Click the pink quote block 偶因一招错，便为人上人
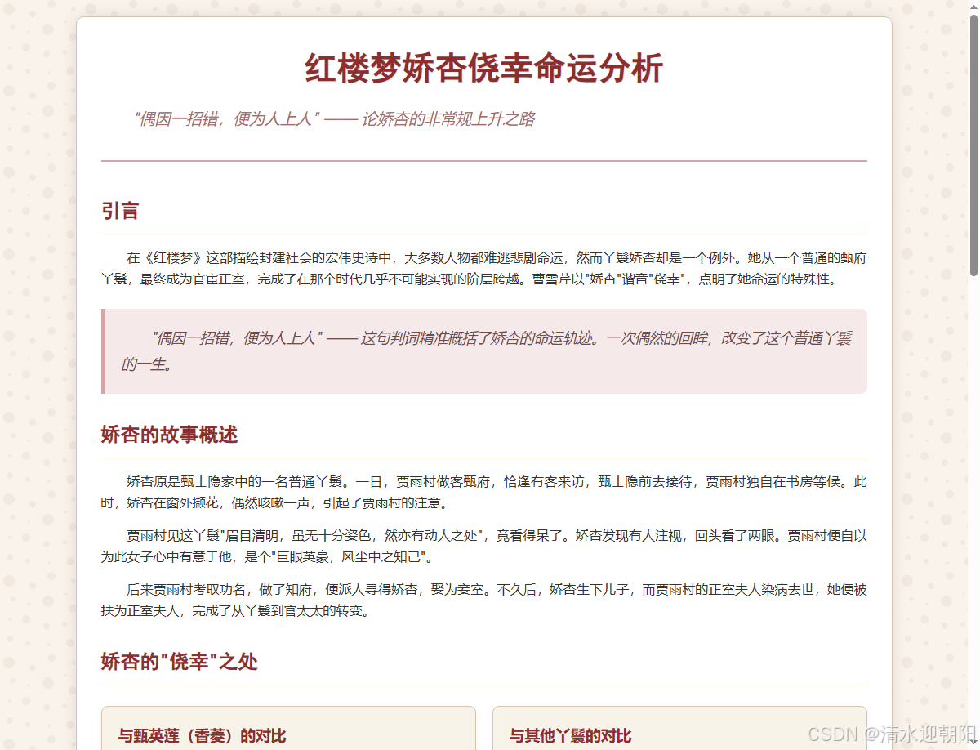Screen dimensions: 980x750 (x=483, y=351)
